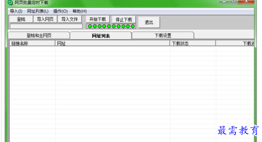Click the green dot indicator strip
262x142 pixels.
coord(111,26)
